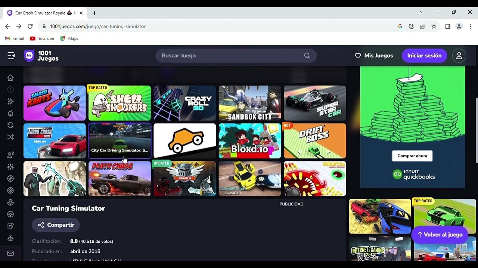Open popular games flame icon in sidebar
The width and height of the screenshot is (478, 268).
click(x=10, y=113)
